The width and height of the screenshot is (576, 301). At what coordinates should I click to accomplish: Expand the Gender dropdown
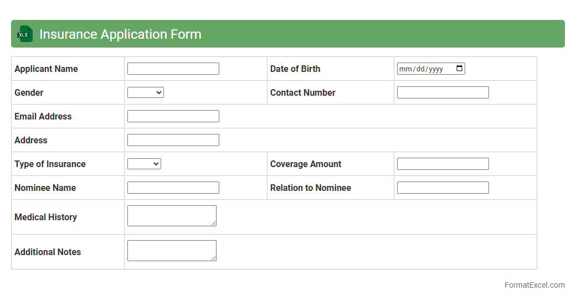click(146, 92)
